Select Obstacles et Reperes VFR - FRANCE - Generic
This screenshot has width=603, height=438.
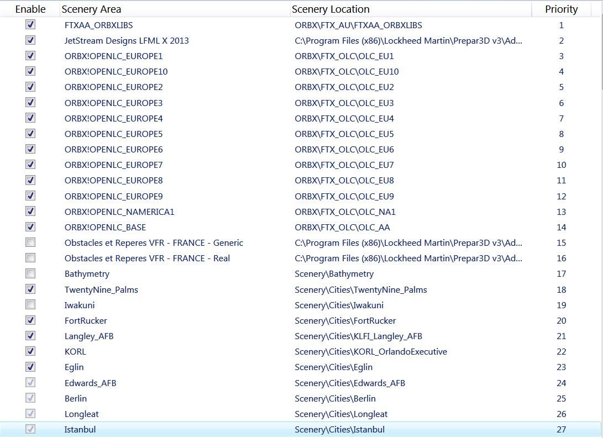(x=154, y=243)
